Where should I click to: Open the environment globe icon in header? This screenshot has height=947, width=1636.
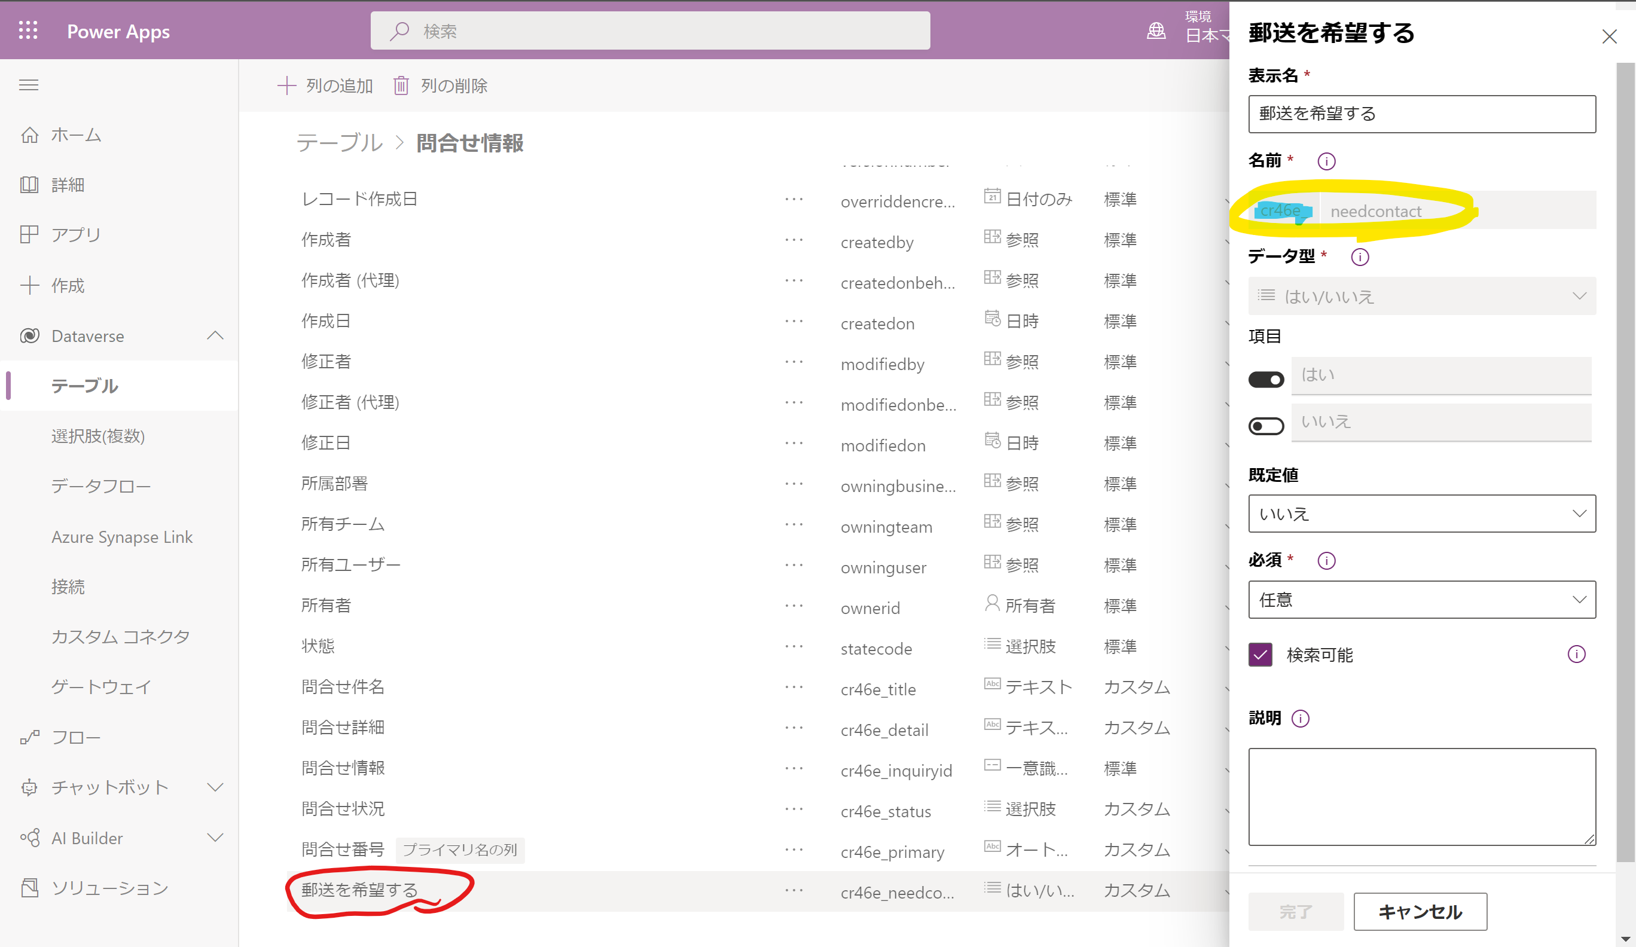point(1156,30)
